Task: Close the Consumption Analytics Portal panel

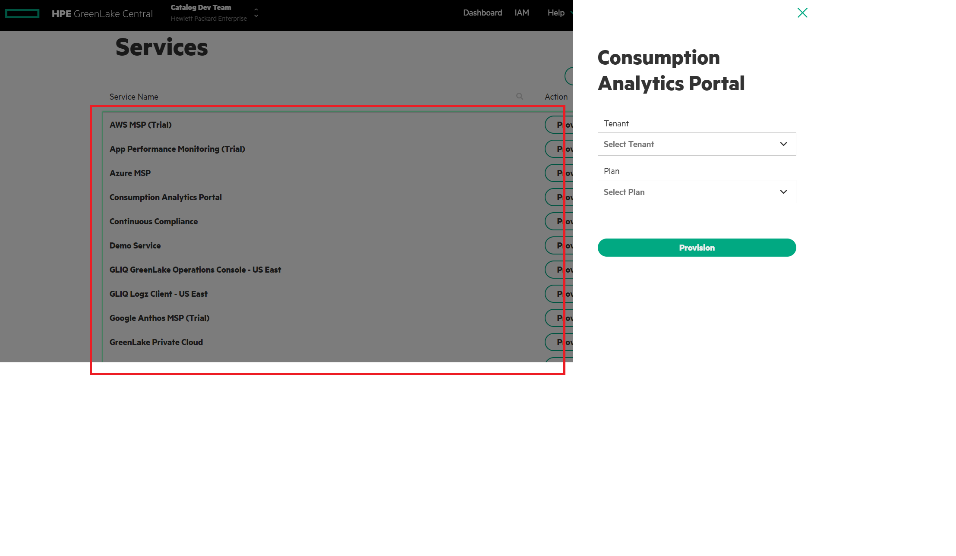Action: click(802, 13)
